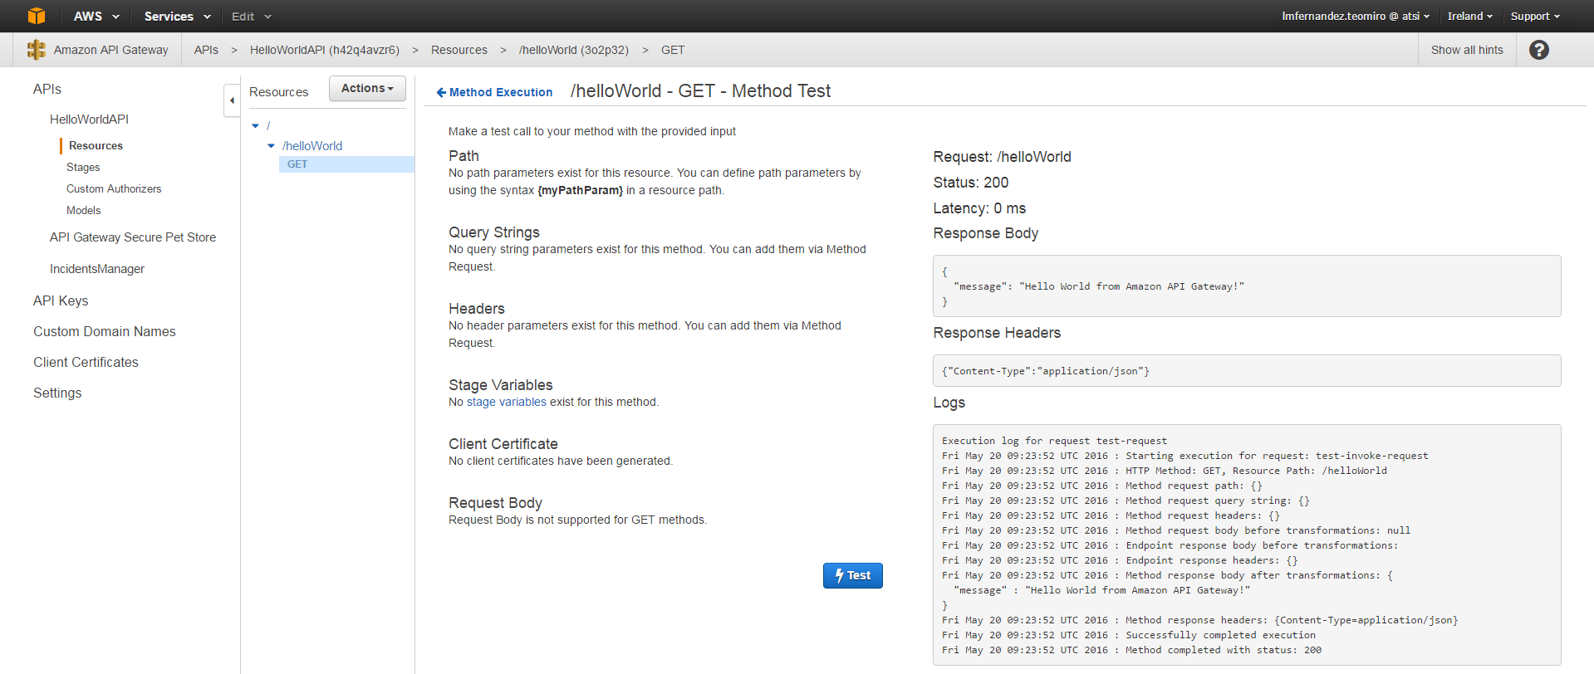Viewport: 1594px width, 674px height.
Task: Open the Services menu
Action: coord(177,16)
